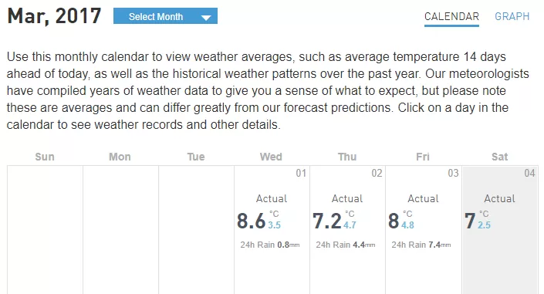Click the 8.6 temperature on Wednesday

252,221
